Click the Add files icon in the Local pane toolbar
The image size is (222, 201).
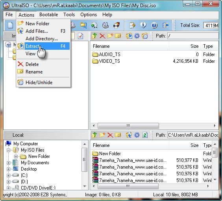pyautogui.click(x=129, y=135)
